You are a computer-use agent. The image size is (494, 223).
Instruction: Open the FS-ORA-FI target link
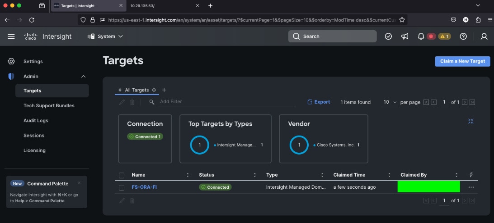(144, 187)
